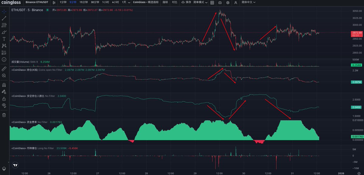Open the 简体中文 language dropdown
Screen dimensions: 364x175
coord(248,2)
